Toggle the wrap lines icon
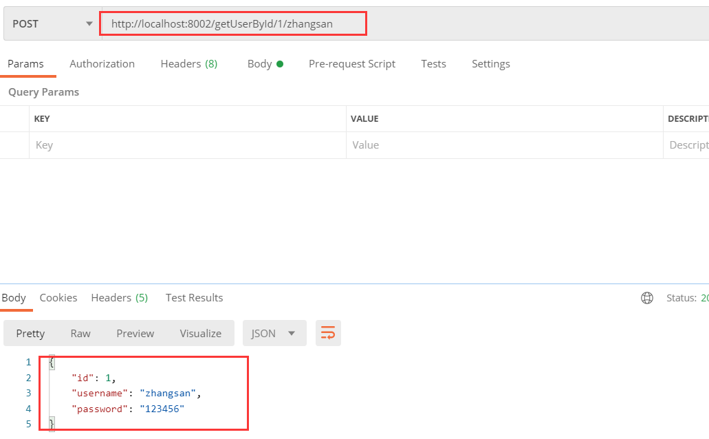 tap(328, 333)
